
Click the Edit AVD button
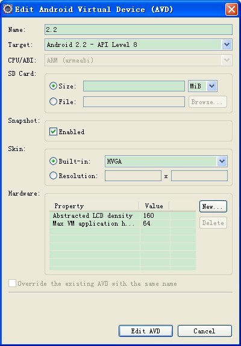[x=146, y=331]
